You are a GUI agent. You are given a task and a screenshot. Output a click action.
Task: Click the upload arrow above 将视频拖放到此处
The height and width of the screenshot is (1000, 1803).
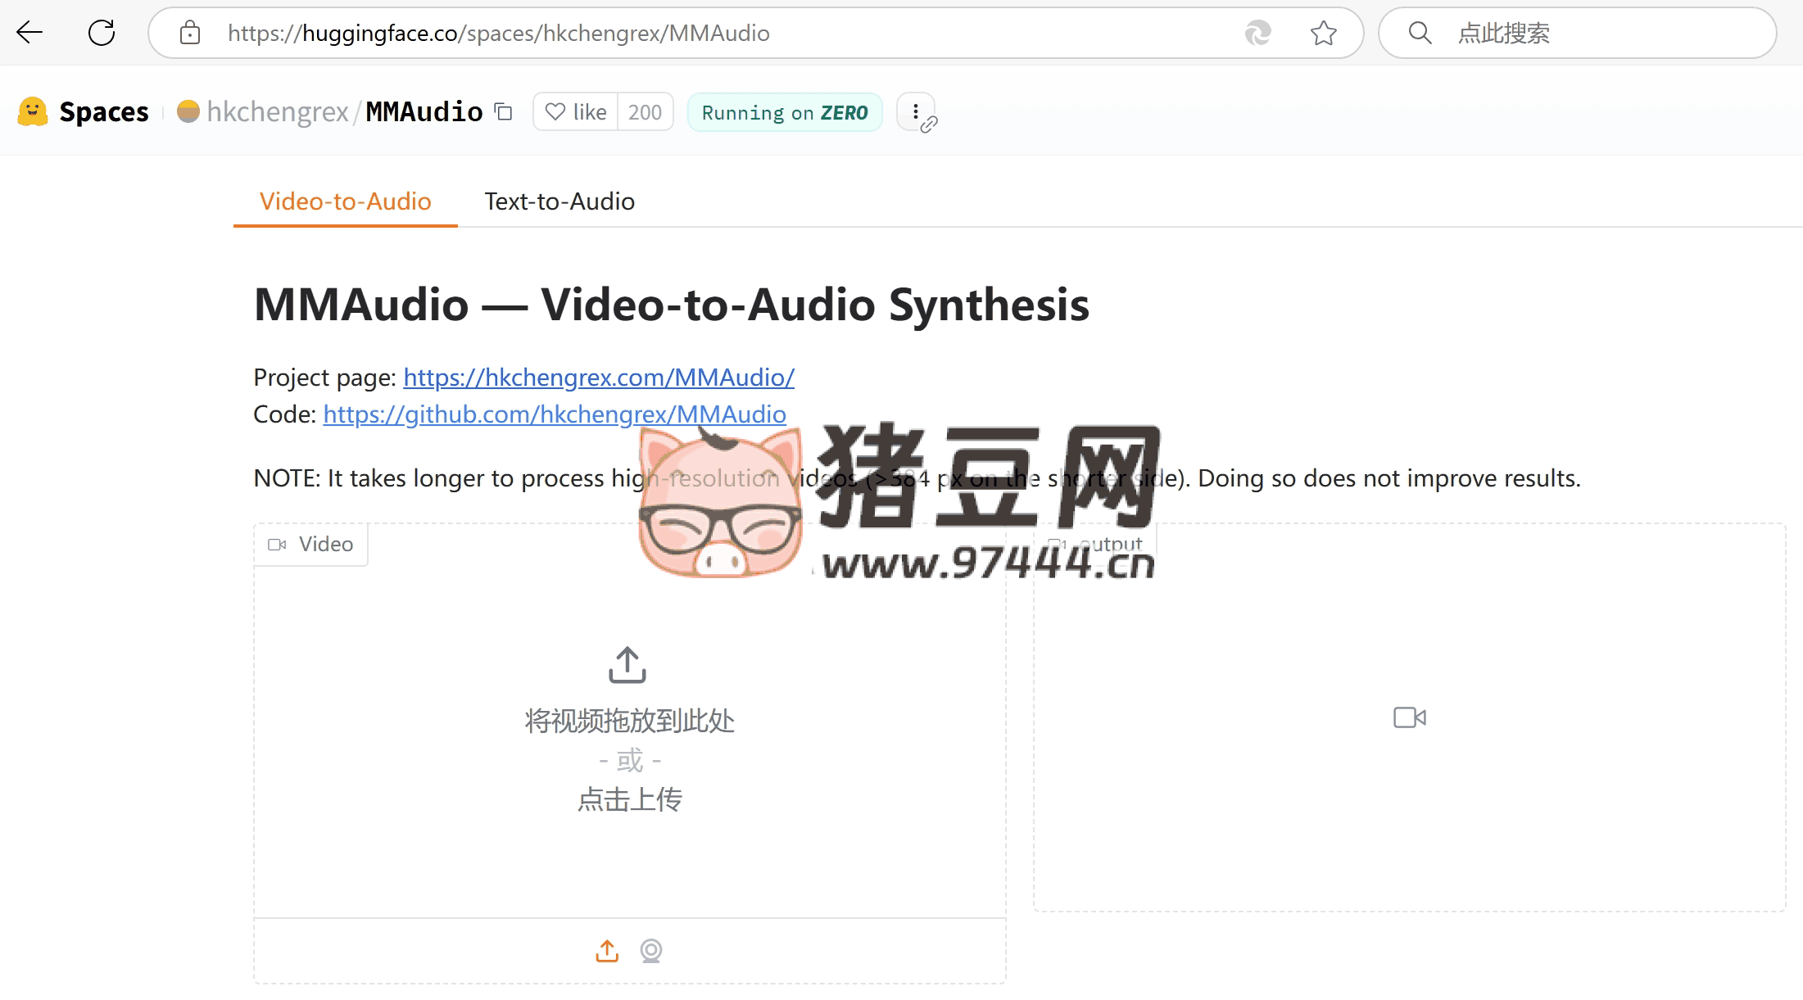pos(627,663)
